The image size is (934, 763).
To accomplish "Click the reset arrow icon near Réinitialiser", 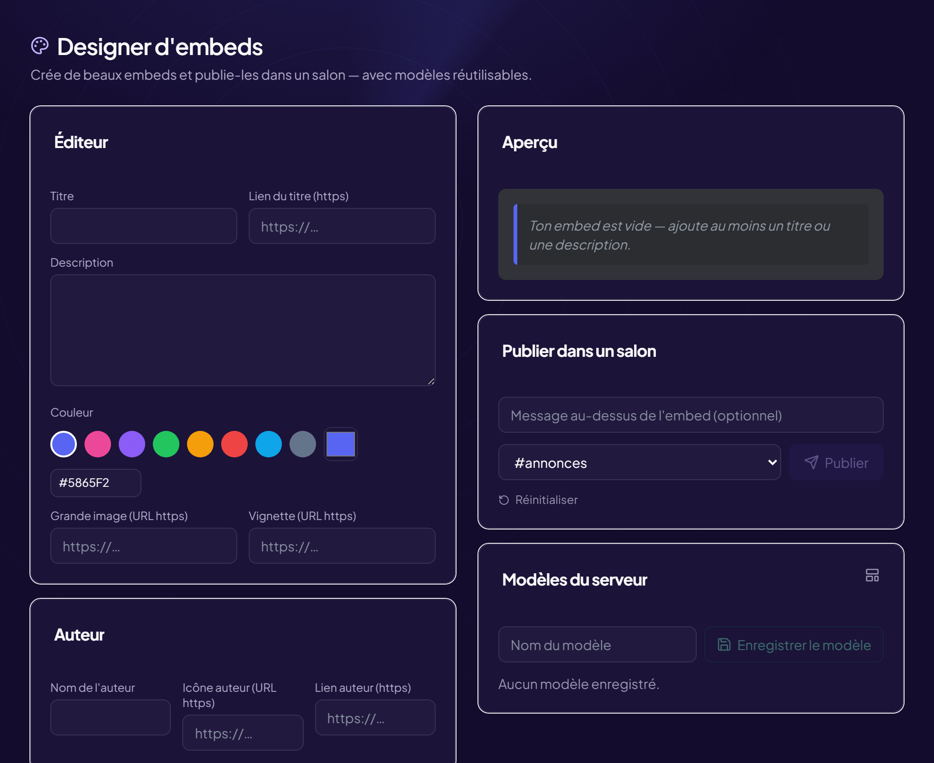I will click(504, 500).
